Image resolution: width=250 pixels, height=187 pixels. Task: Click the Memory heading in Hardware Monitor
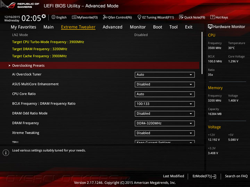point(215,88)
